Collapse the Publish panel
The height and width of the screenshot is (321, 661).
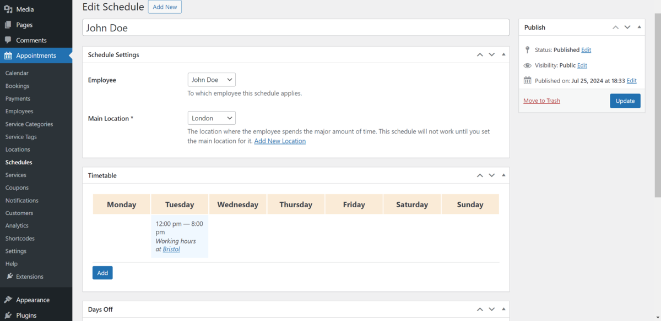(639, 27)
